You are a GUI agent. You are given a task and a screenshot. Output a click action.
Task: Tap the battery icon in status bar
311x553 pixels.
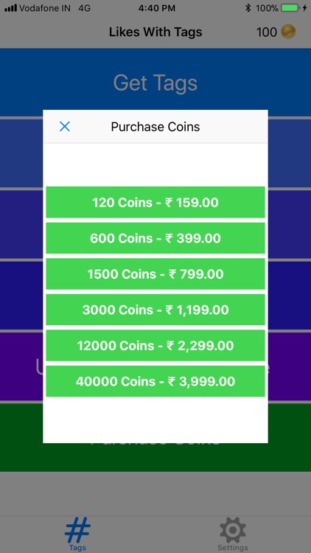(x=290, y=8)
